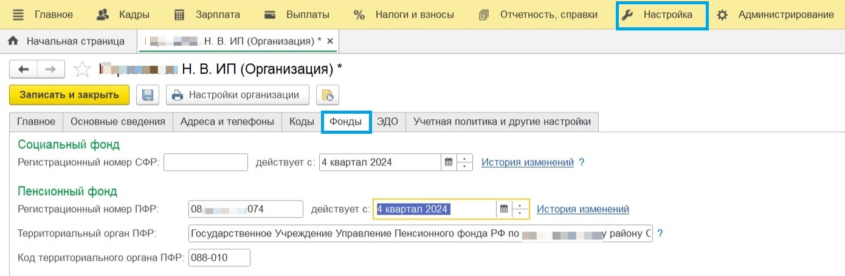Switch to Адреса и телефоны tab

click(227, 122)
